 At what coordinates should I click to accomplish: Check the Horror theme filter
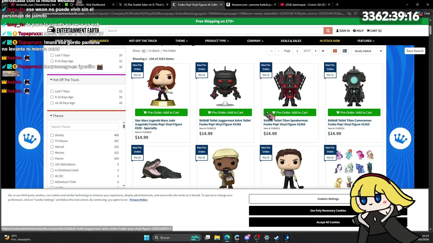52,159
